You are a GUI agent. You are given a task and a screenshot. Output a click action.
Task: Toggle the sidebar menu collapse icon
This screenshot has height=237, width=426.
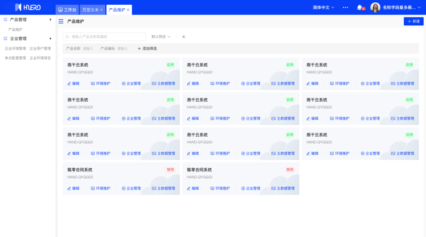pyautogui.click(x=61, y=21)
